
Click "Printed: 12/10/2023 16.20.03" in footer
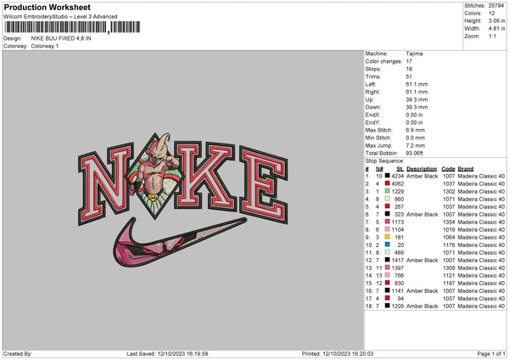click(338, 353)
